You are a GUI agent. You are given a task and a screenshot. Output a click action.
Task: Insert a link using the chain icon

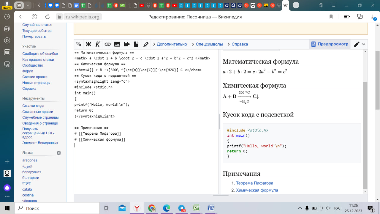pos(107,44)
